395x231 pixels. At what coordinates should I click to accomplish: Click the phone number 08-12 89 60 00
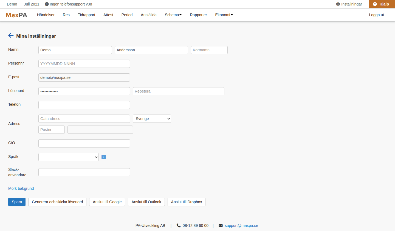pyautogui.click(x=196, y=226)
